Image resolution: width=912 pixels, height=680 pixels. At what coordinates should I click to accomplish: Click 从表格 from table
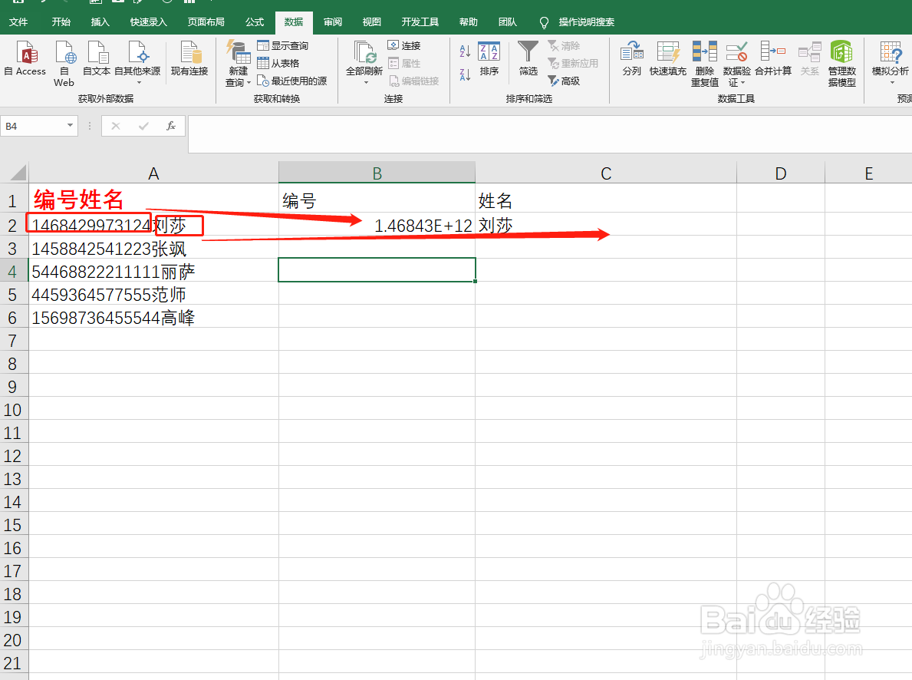(x=278, y=63)
